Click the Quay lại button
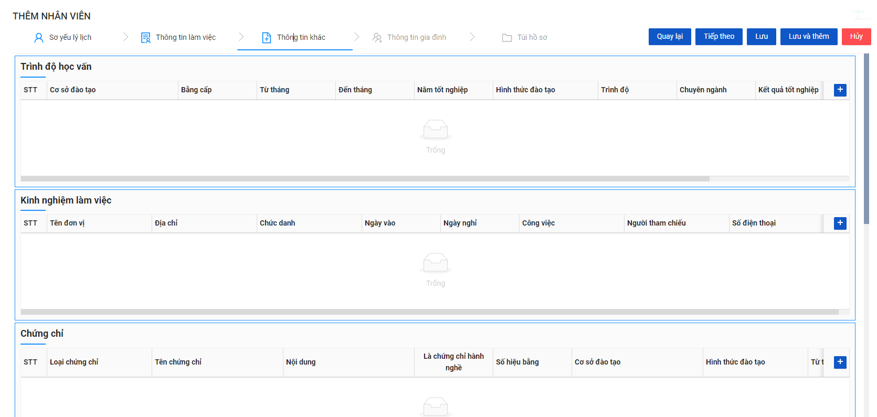This screenshot has height=417, width=877. [x=670, y=37]
